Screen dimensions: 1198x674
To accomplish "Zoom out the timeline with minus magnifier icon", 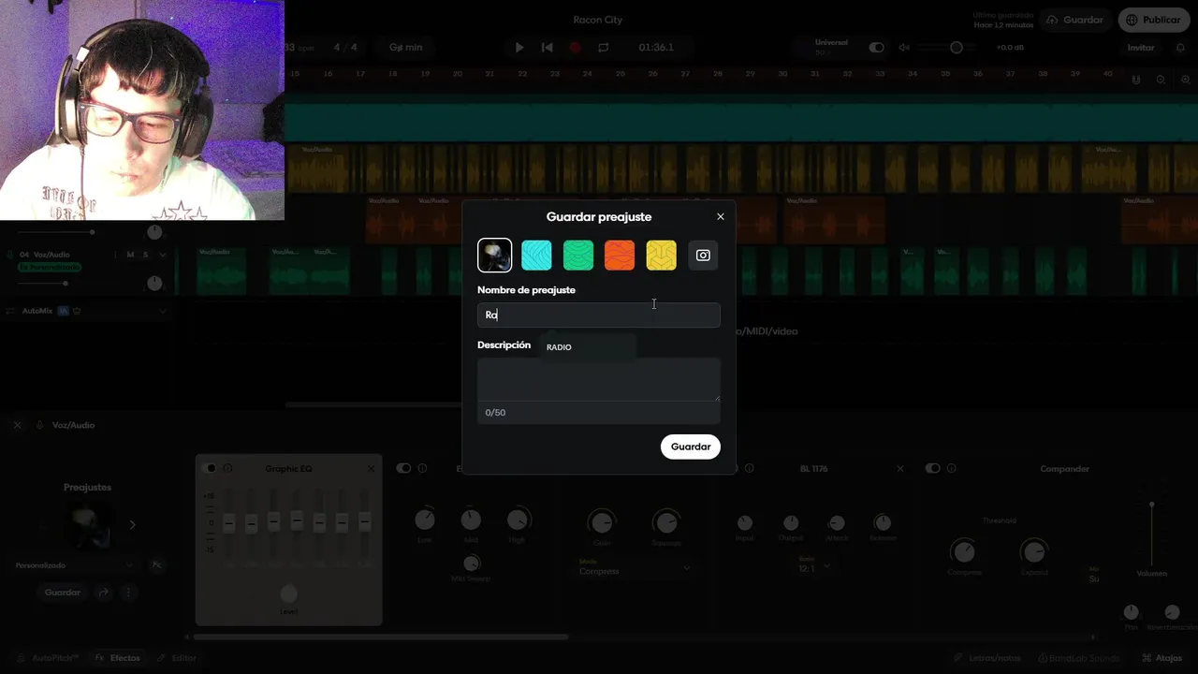I will (x=1161, y=80).
